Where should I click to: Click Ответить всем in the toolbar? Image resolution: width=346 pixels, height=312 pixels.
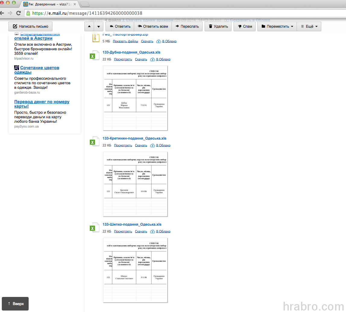pyautogui.click(x=153, y=26)
